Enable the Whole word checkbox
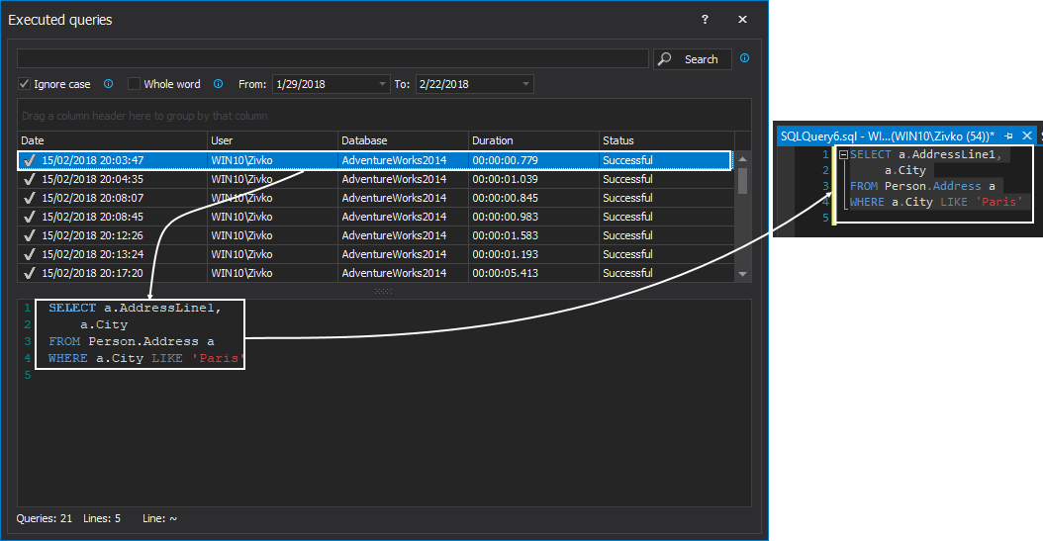This screenshot has width=1043, height=541. point(135,84)
